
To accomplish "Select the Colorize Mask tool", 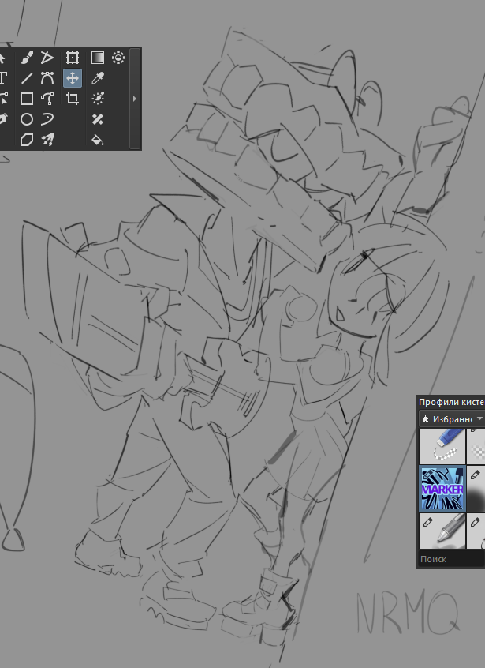I will pyautogui.click(x=98, y=99).
